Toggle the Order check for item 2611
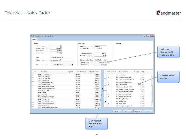This screenshot has height=139, width=186. (x=109, y=75)
